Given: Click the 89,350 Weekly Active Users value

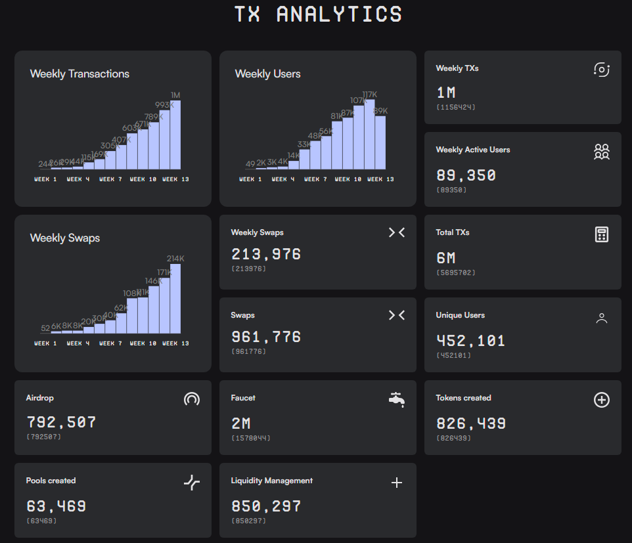Looking at the screenshot, I should point(466,175).
